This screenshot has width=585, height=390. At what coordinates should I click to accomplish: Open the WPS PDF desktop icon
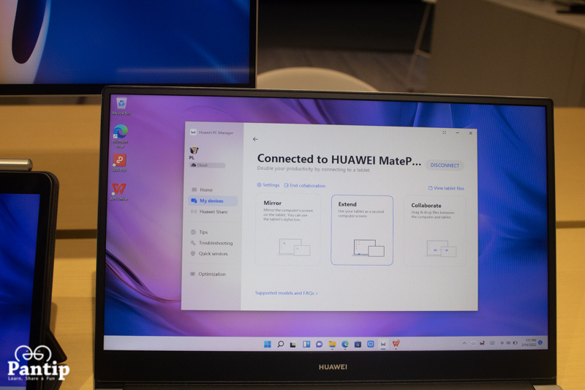120,163
